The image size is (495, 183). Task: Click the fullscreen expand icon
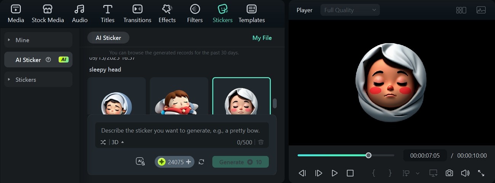tap(481, 173)
